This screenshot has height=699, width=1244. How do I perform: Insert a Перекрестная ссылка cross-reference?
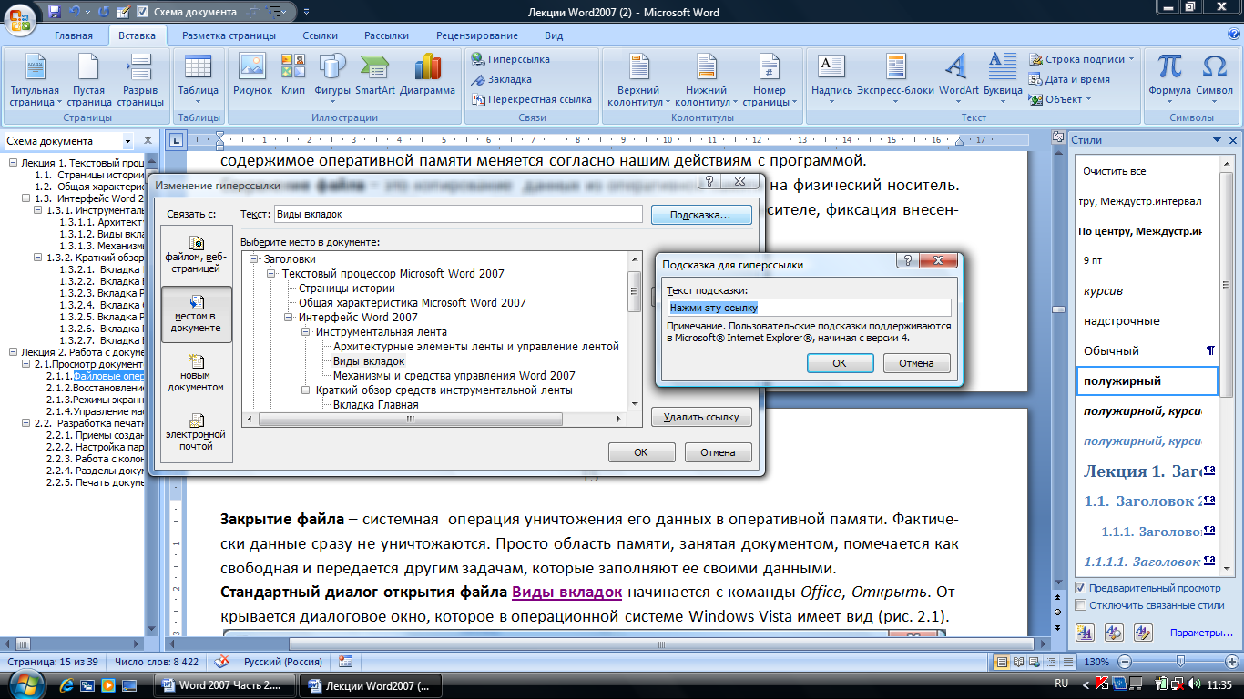(532, 99)
